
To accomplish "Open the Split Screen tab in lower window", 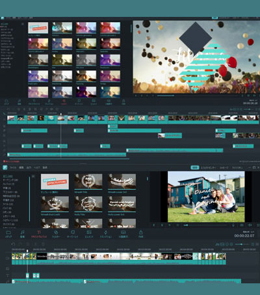I will [x=123, y=234].
